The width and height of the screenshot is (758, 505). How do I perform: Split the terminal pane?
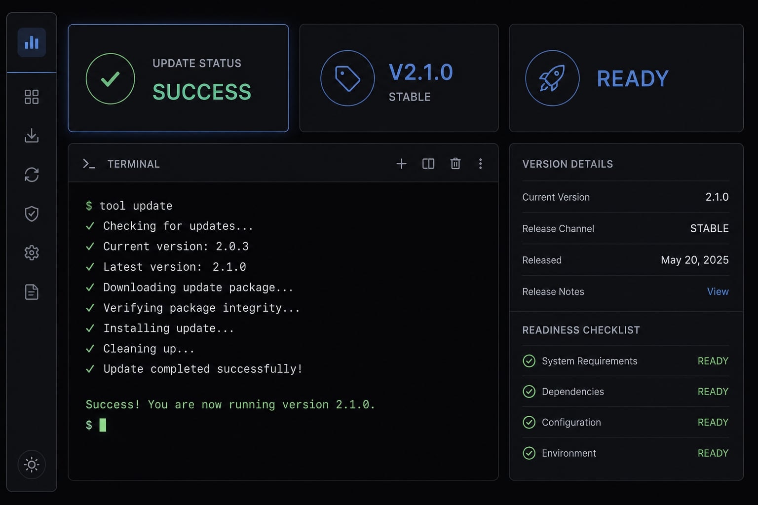tap(428, 164)
